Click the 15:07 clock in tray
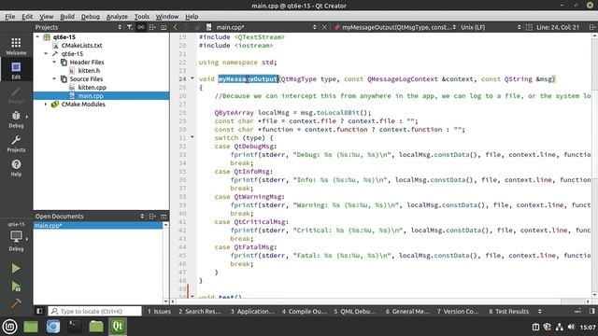This screenshot has width=598, height=336. (x=588, y=327)
